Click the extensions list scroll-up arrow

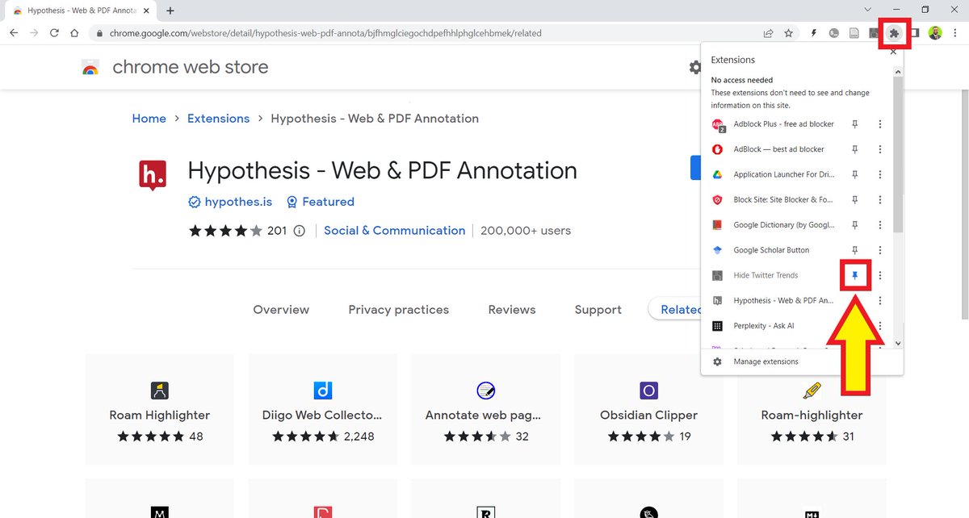(x=898, y=73)
